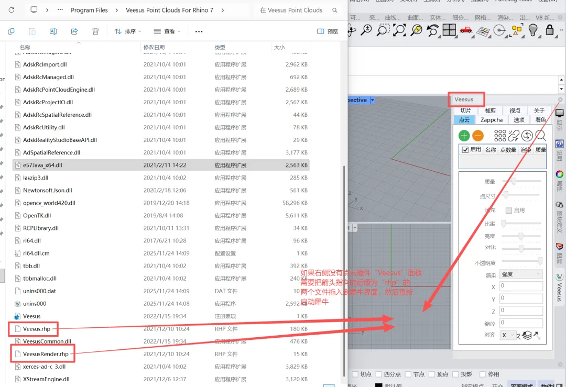Viewport: 566px width, 387px height.
Task: Open the Sort dropdown in Explorer
Action: pos(128,31)
